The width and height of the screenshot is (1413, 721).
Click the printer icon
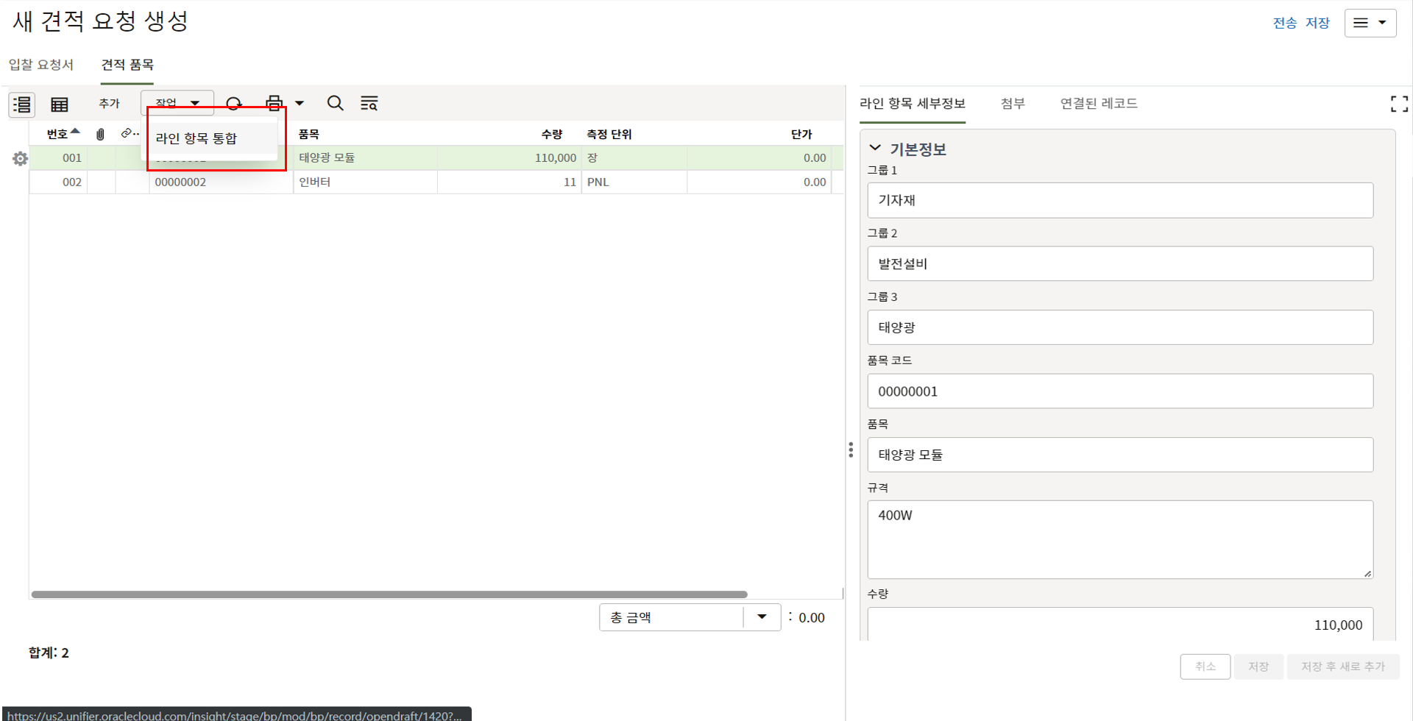coord(274,104)
